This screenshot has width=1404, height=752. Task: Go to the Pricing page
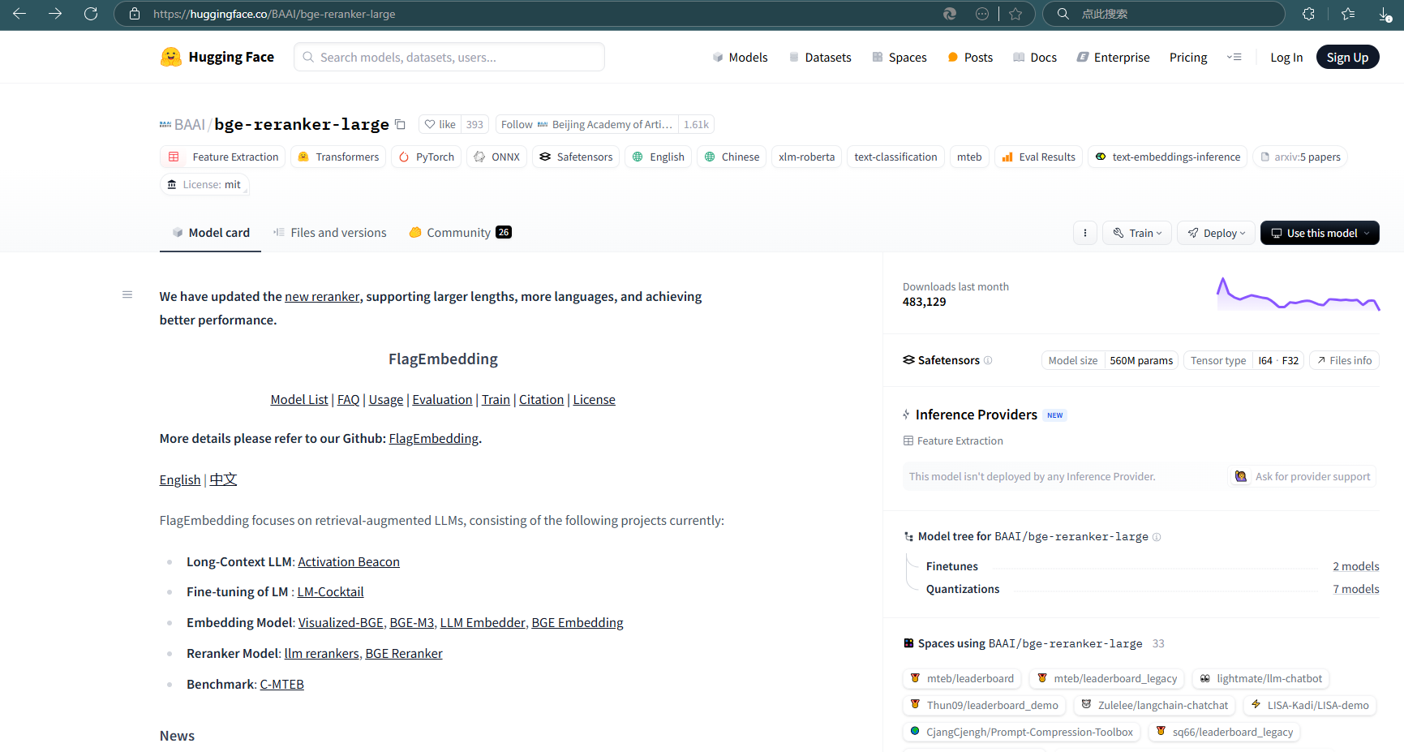(x=1188, y=57)
